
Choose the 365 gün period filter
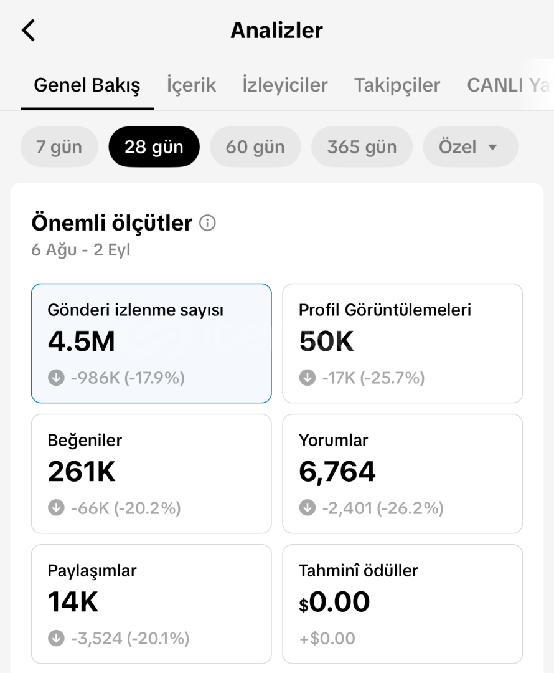pos(362,147)
